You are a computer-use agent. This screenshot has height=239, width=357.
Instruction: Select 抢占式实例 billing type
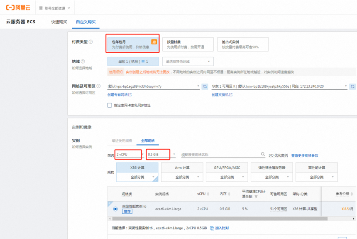243,44
